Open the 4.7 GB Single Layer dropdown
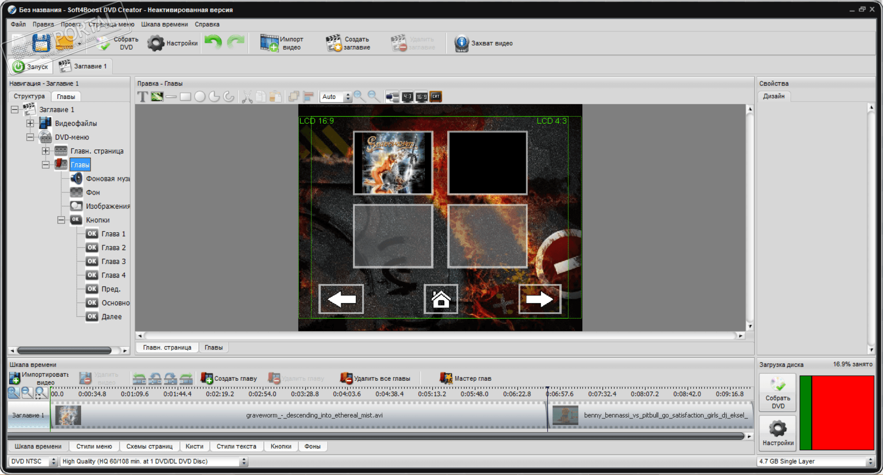 pyautogui.click(x=870, y=461)
